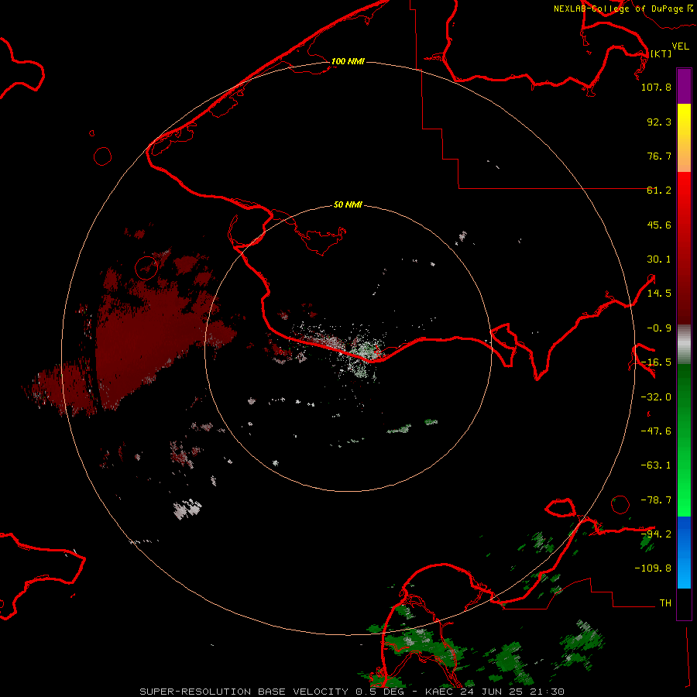Click the 92.3 velocity scale value

pos(659,122)
